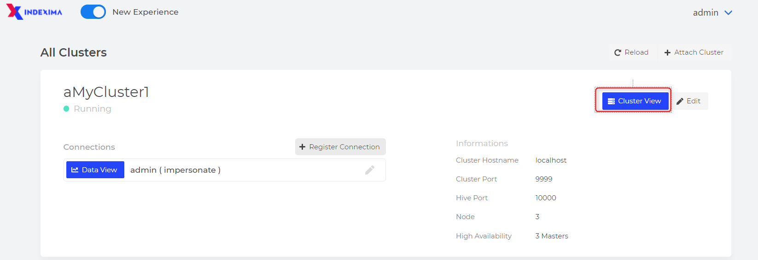
Task: Click the plus icon on Register Connection
Action: [x=303, y=147]
